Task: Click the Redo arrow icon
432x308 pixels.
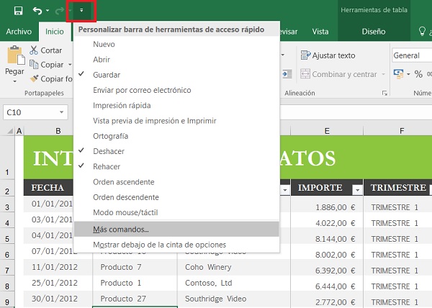Action: pos(60,11)
